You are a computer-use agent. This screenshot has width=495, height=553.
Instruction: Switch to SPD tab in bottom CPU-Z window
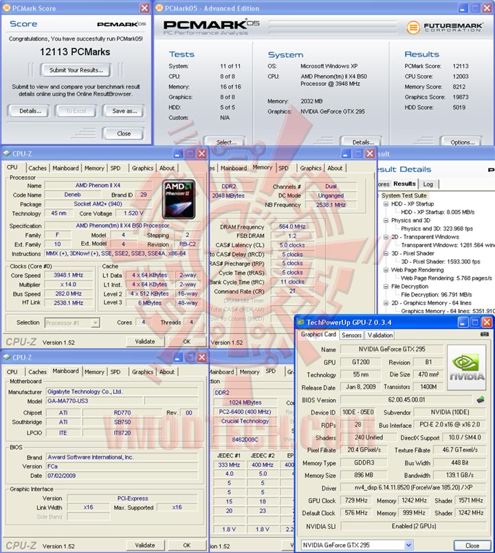(x=115, y=371)
